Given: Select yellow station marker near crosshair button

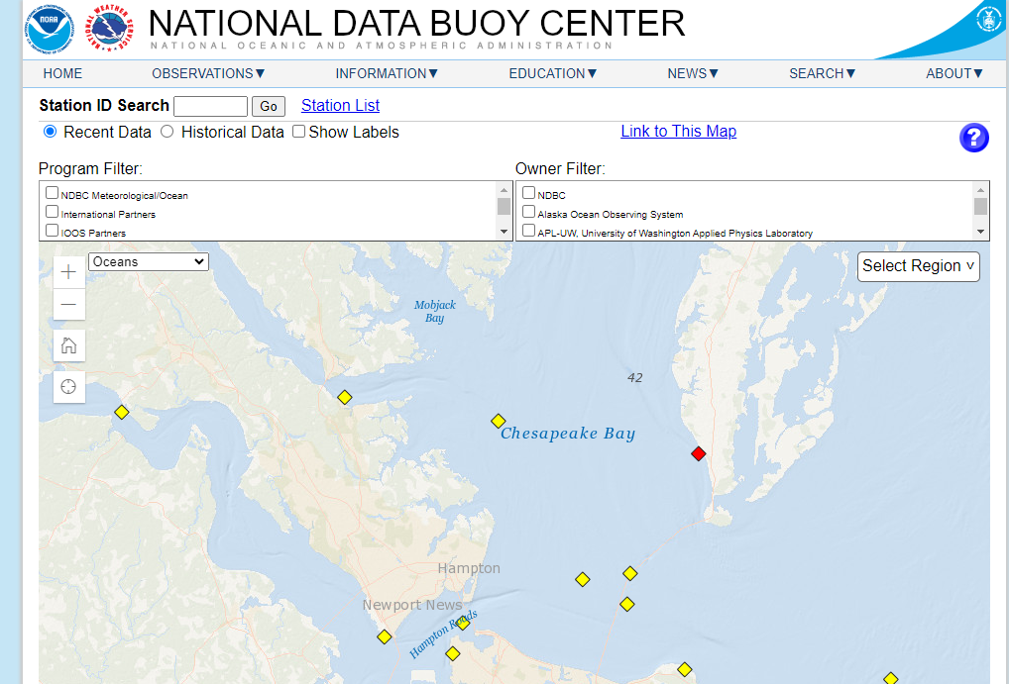Looking at the screenshot, I should click(x=122, y=412).
